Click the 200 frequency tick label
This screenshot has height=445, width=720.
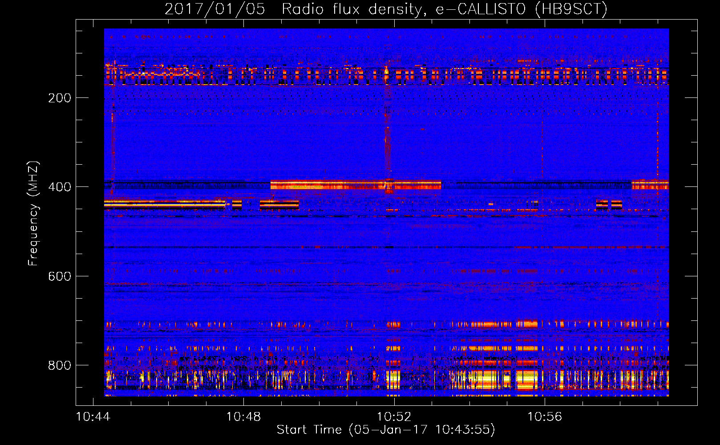point(60,98)
